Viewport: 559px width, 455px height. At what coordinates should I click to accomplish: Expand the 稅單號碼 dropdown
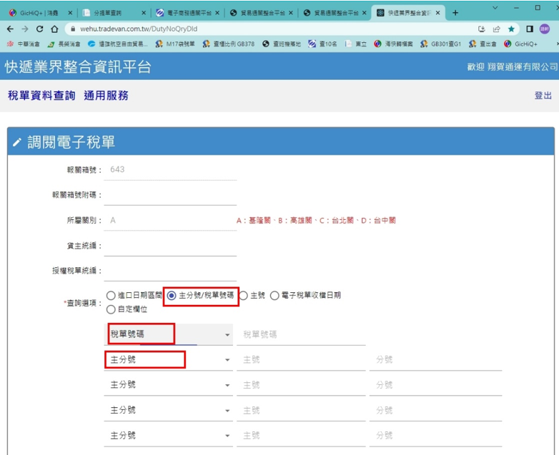(227, 334)
